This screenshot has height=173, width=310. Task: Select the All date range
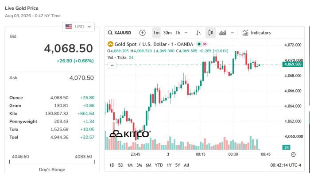186,165
